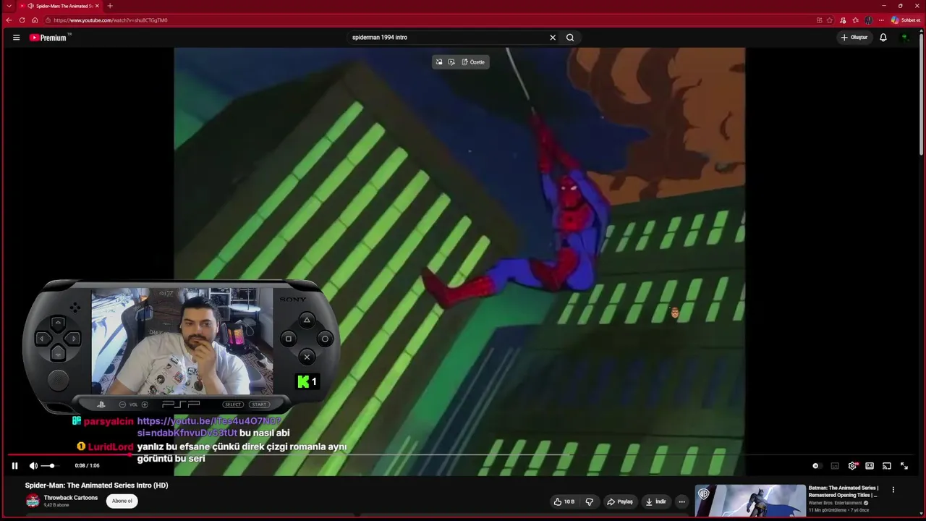Go back with the browser back arrow

click(9, 20)
